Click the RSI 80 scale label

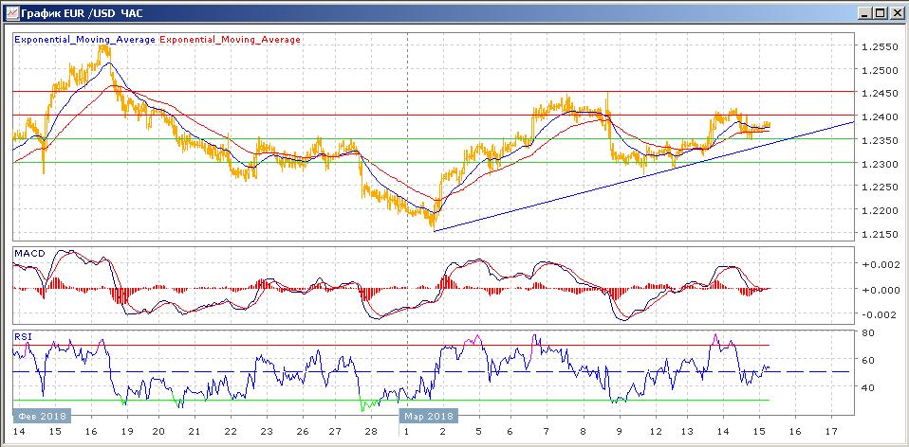click(x=867, y=333)
